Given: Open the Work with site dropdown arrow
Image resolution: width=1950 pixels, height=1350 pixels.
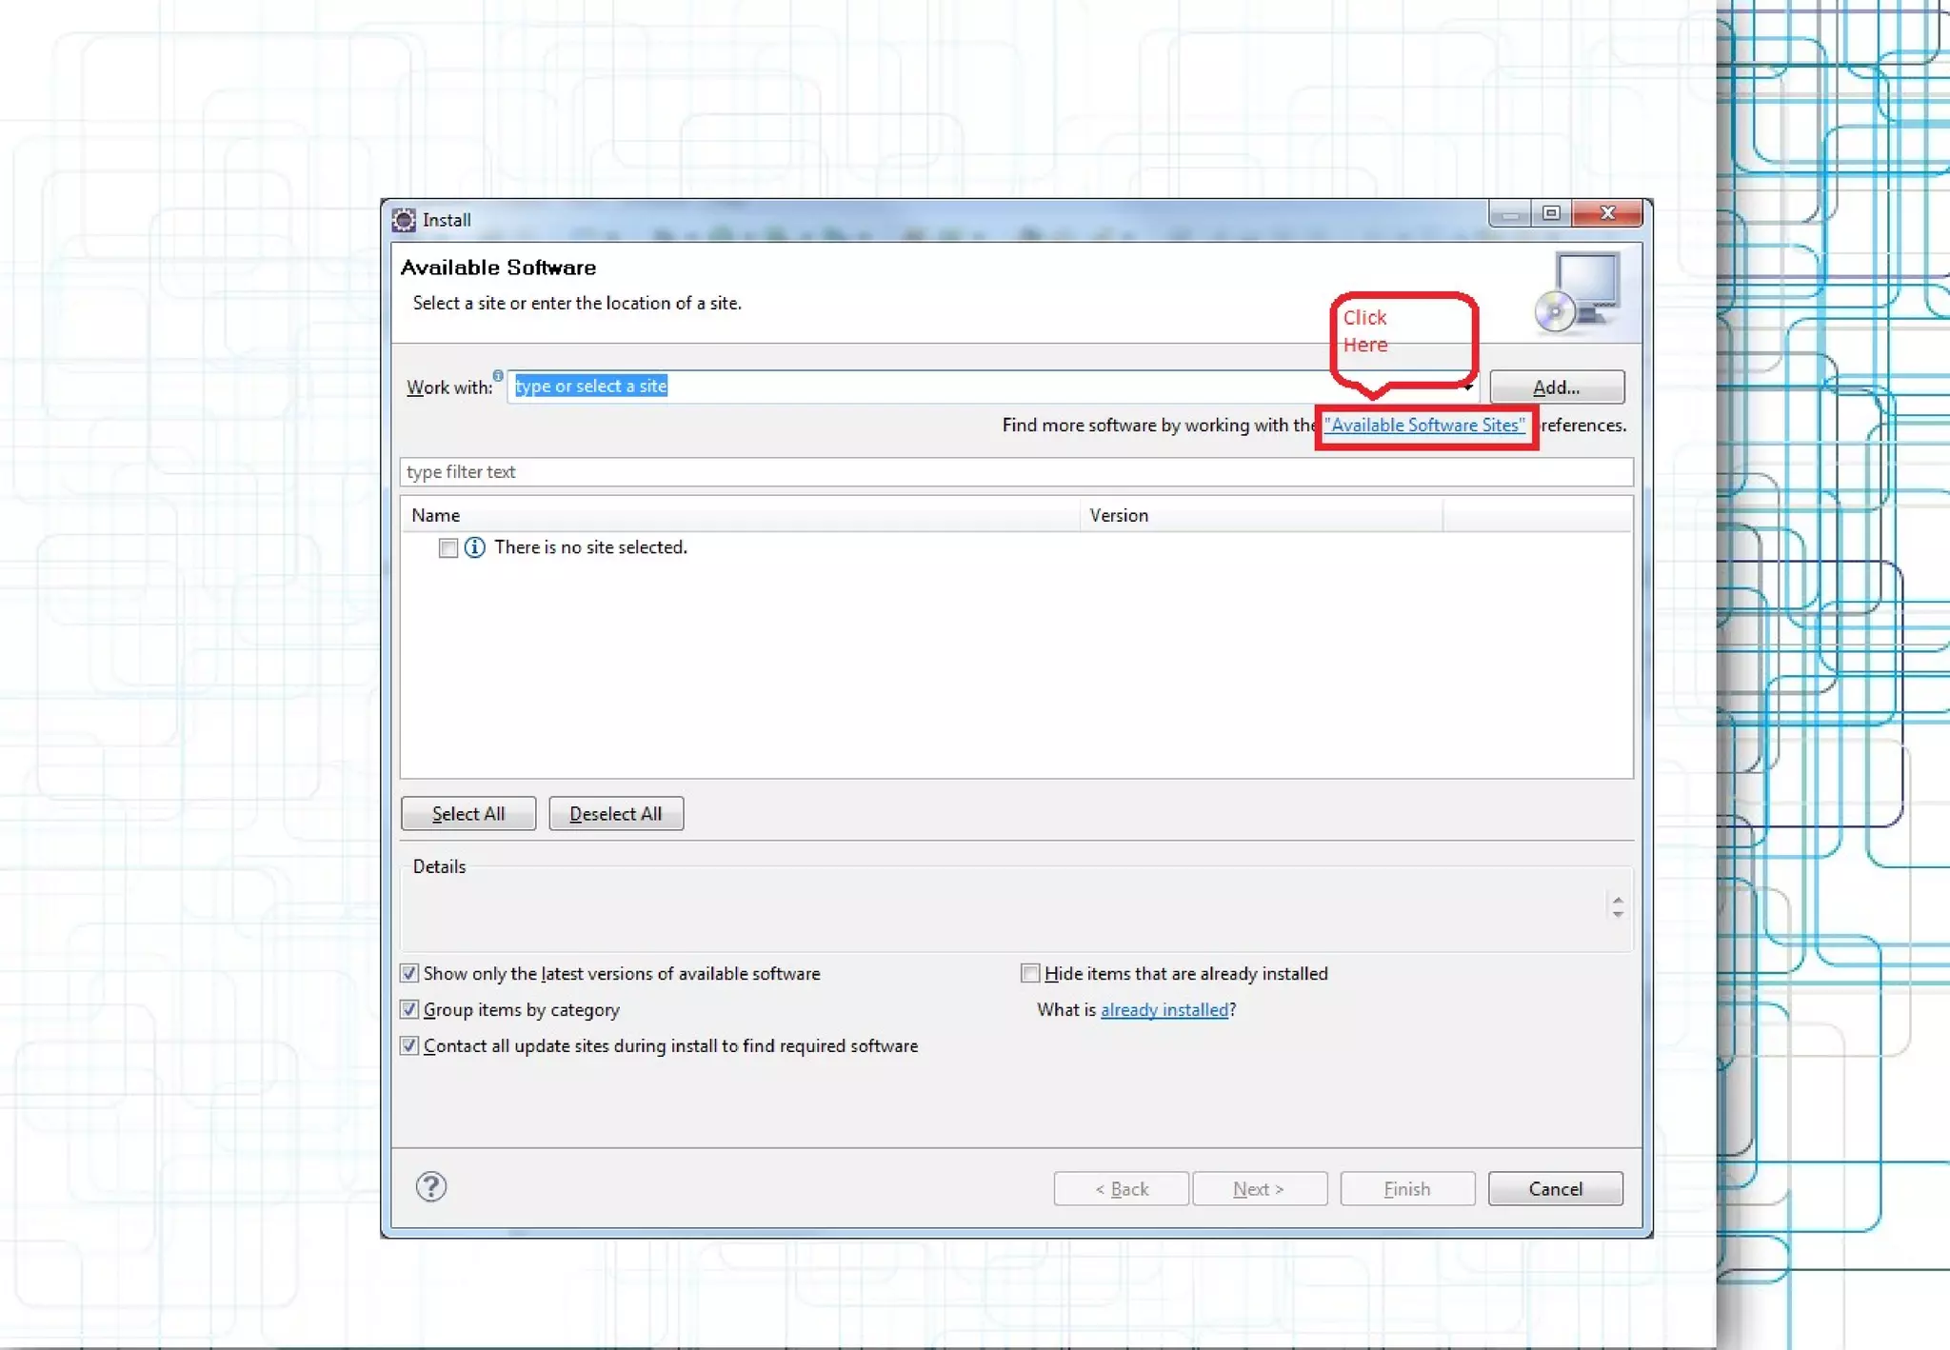Looking at the screenshot, I should [x=1469, y=387].
